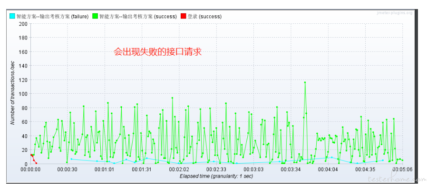This screenshot has height=188, width=427.
Task: Click the first red 登录 data point at chart start
Action: [31, 155]
